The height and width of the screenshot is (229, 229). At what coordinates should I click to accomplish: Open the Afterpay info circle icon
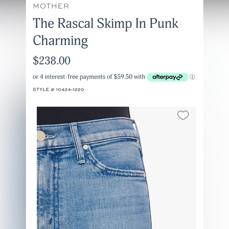coord(192,77)
